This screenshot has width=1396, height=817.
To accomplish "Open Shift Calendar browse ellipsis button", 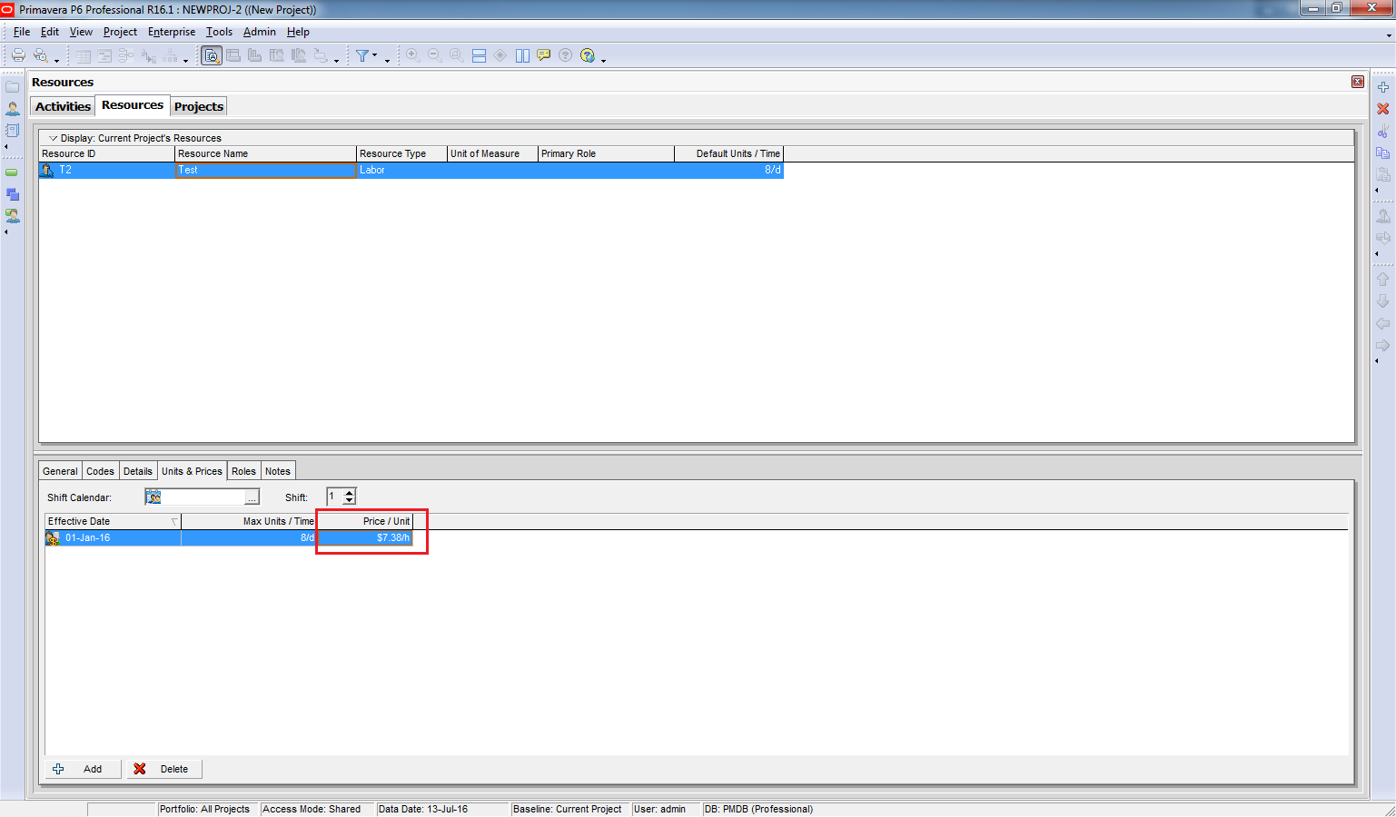I will click(x=252, y=497).
